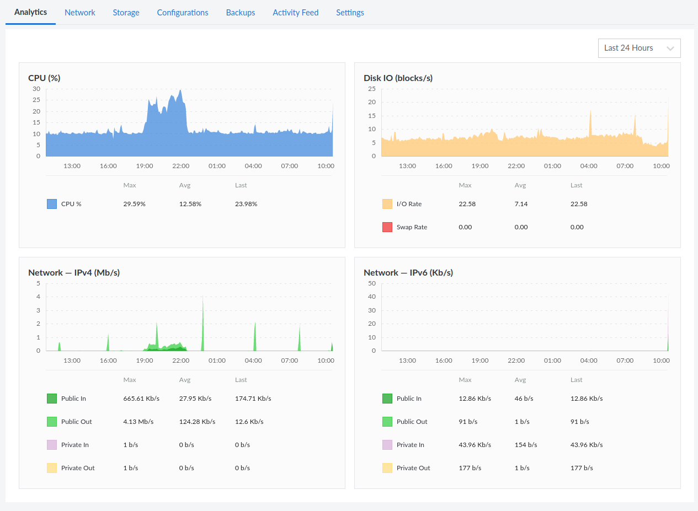Viewport: 698px width, 511px height.
Task: Toggle the I/O Rate legend swatch
Action: point(387,204)
